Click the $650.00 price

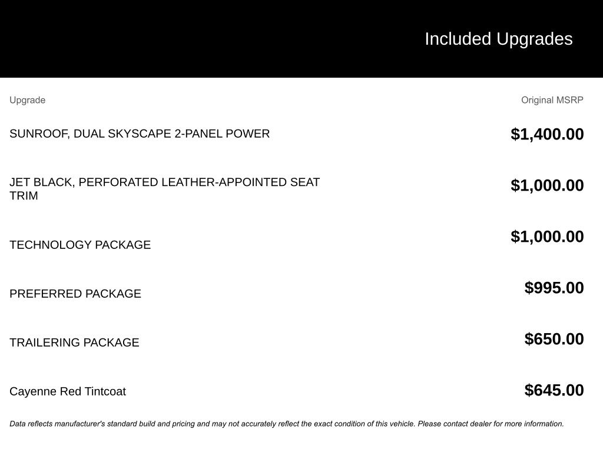[554, 339]
